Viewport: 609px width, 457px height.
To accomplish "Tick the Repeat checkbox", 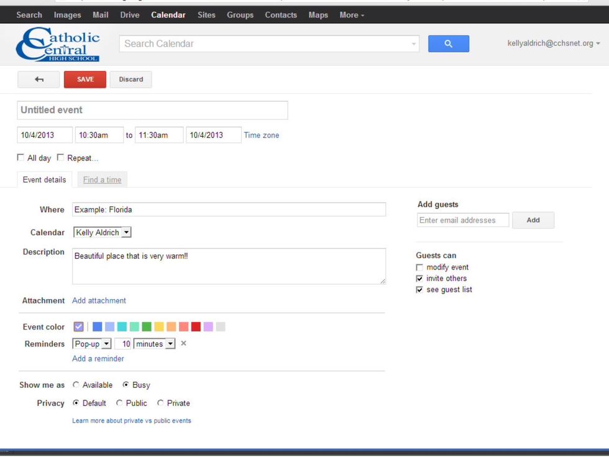I will (60, 158).
